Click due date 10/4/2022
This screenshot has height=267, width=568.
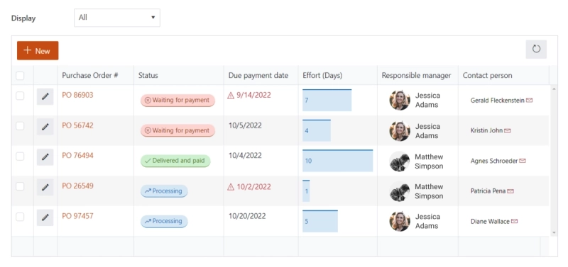click(245, 156)
